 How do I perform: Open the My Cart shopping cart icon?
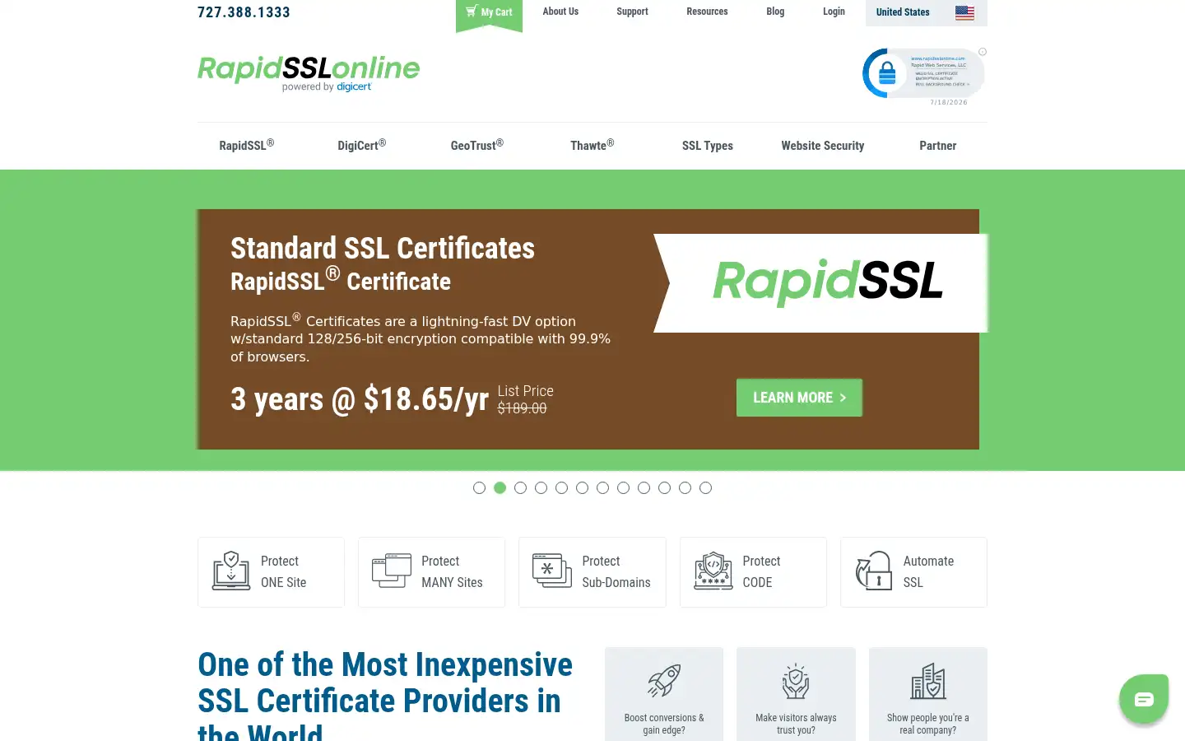[471, 12]
